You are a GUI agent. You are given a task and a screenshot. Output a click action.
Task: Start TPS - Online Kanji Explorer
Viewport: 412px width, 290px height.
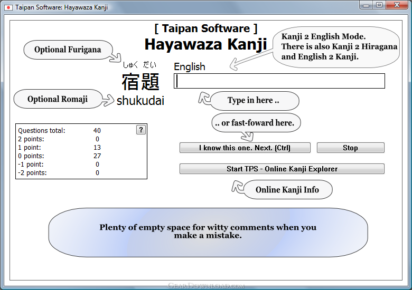pyautogui.click(x=282, y=169)
